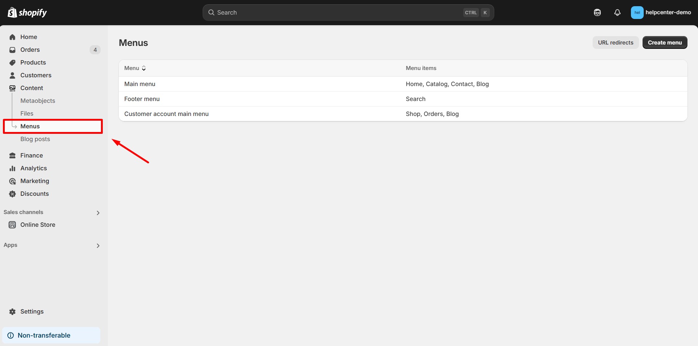
Task: Open the Online Store sales channel
Action: click(x=38, y=225)
